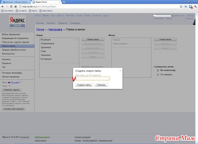
Task: Expand the ещё menu in top bar
Action: click(x=106, y=15)
